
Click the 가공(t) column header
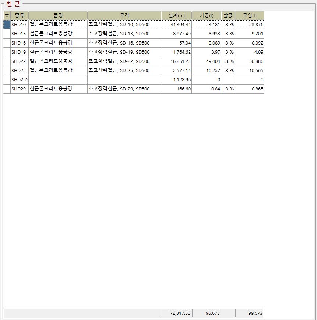[x=206, y=16]
